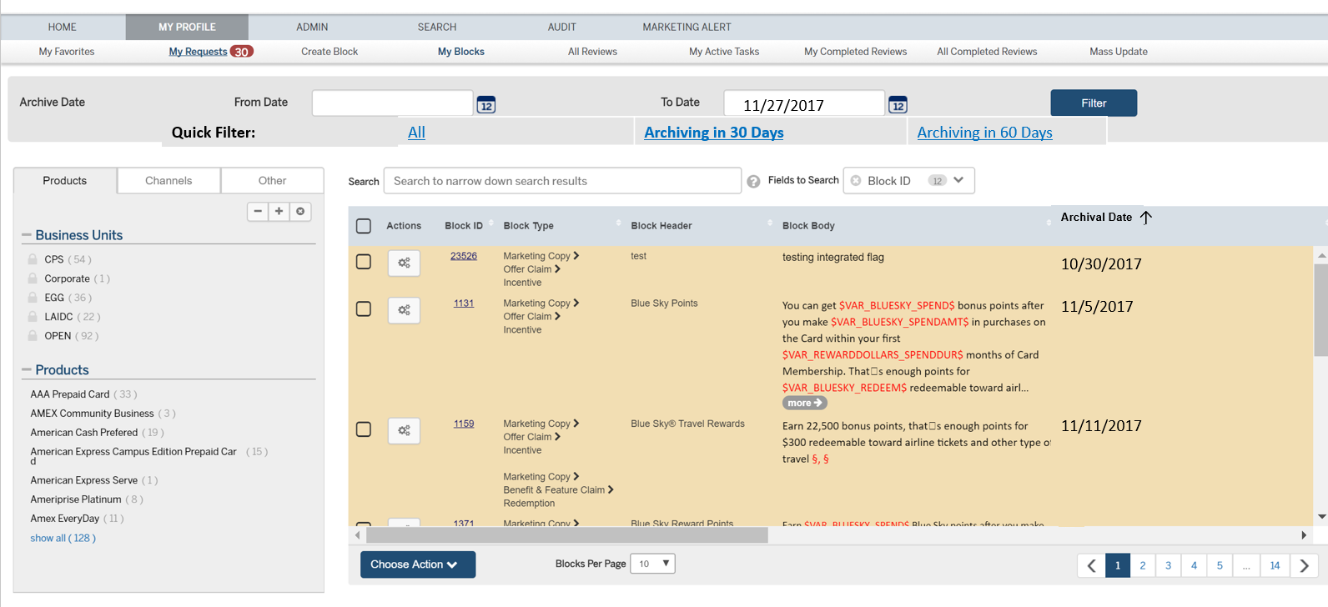Image resolution: width=1328 pixels, height=607 pixels.
Task: Open actions gear for block 1159
Action: coord(404,430)
